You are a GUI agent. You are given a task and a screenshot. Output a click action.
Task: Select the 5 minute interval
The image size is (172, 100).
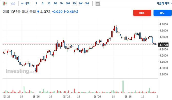point(43,4)
